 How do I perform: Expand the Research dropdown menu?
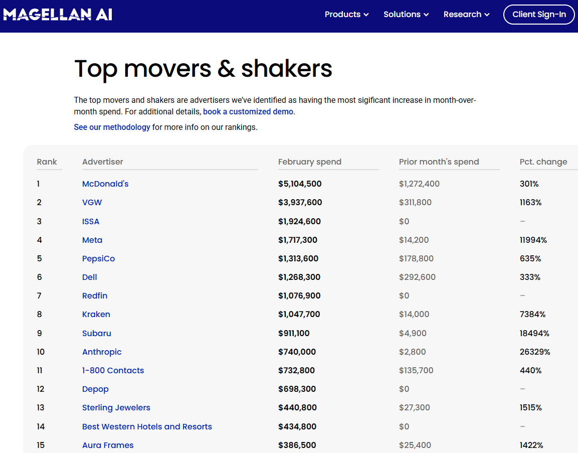[x=466, y=15]
